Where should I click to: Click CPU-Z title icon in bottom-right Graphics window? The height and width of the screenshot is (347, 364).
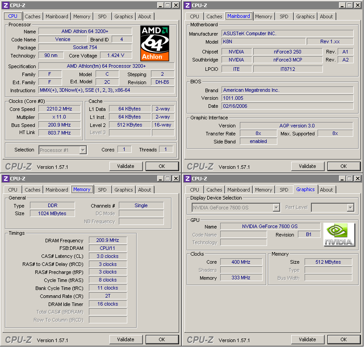point(188,179)
